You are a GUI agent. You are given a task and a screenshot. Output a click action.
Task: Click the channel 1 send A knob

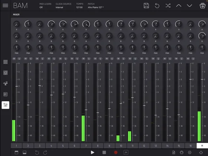(x=17, y=24)
